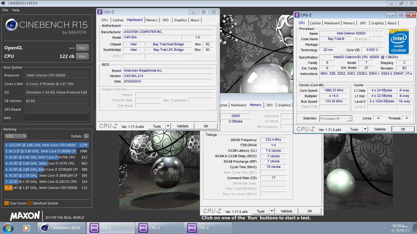The width and height of the screenshot is (417, 234).
Task: Open Mainboard tab in CPU window
Action: click(332, 23)
